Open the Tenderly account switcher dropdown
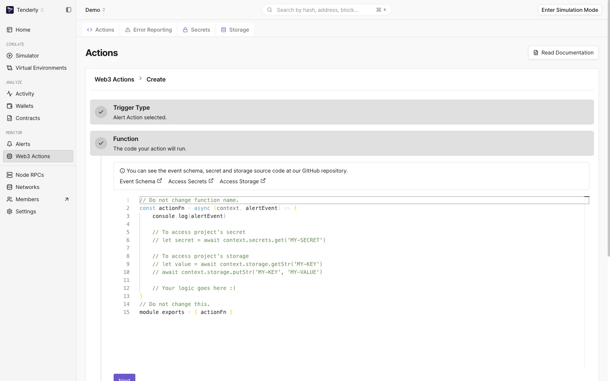The image size is (610, 381). pyautogui.click(x=30, y=10)
